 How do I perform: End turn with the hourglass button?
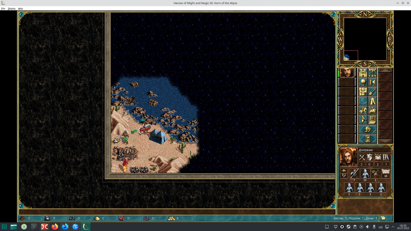coord(368,139)
